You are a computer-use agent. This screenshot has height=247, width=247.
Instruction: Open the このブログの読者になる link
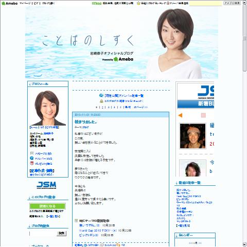[x=124, y=101]
